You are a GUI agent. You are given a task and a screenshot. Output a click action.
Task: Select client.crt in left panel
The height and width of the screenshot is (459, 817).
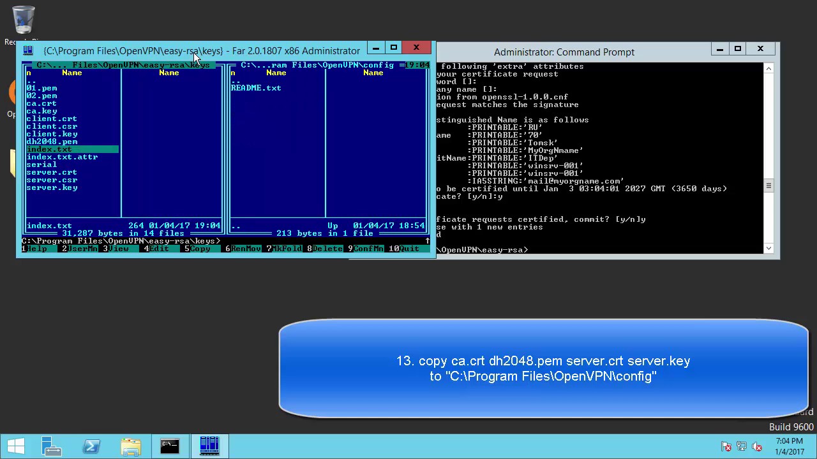coord(52,119)
